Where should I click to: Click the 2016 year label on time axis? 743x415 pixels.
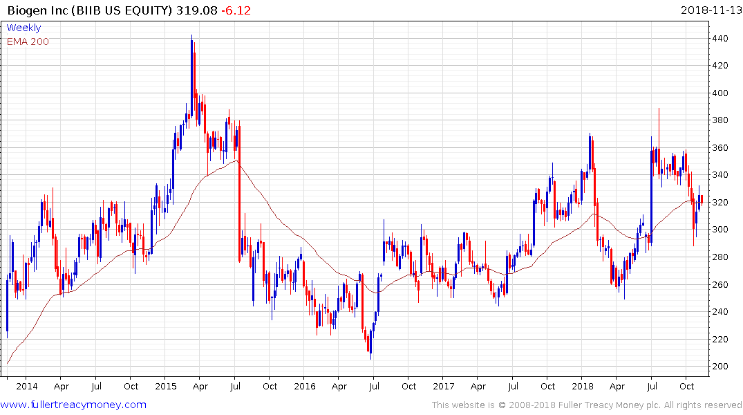[305, 386]
